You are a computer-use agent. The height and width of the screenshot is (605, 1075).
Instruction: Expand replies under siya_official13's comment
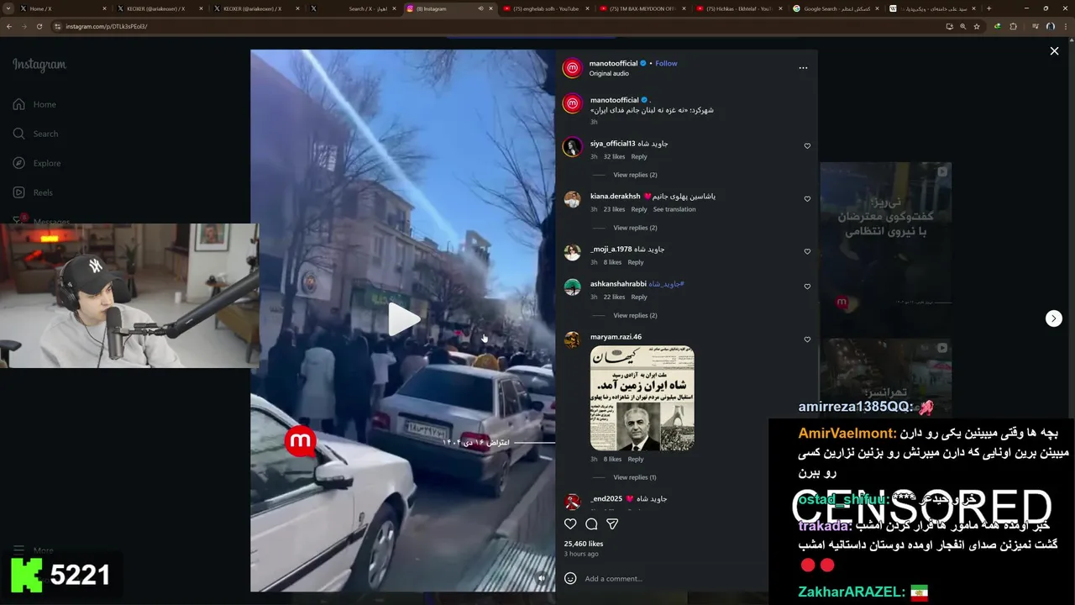coord(635,175)
